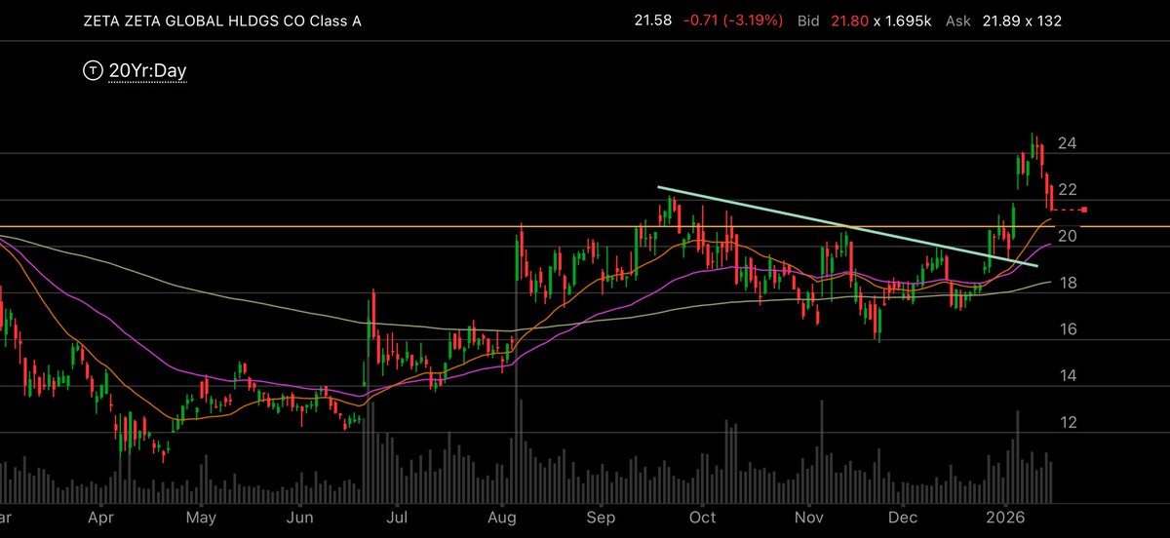This screenshot has width=1170, height=538.
Task: Click the 24 price axis label
Action: (1067, 144)
